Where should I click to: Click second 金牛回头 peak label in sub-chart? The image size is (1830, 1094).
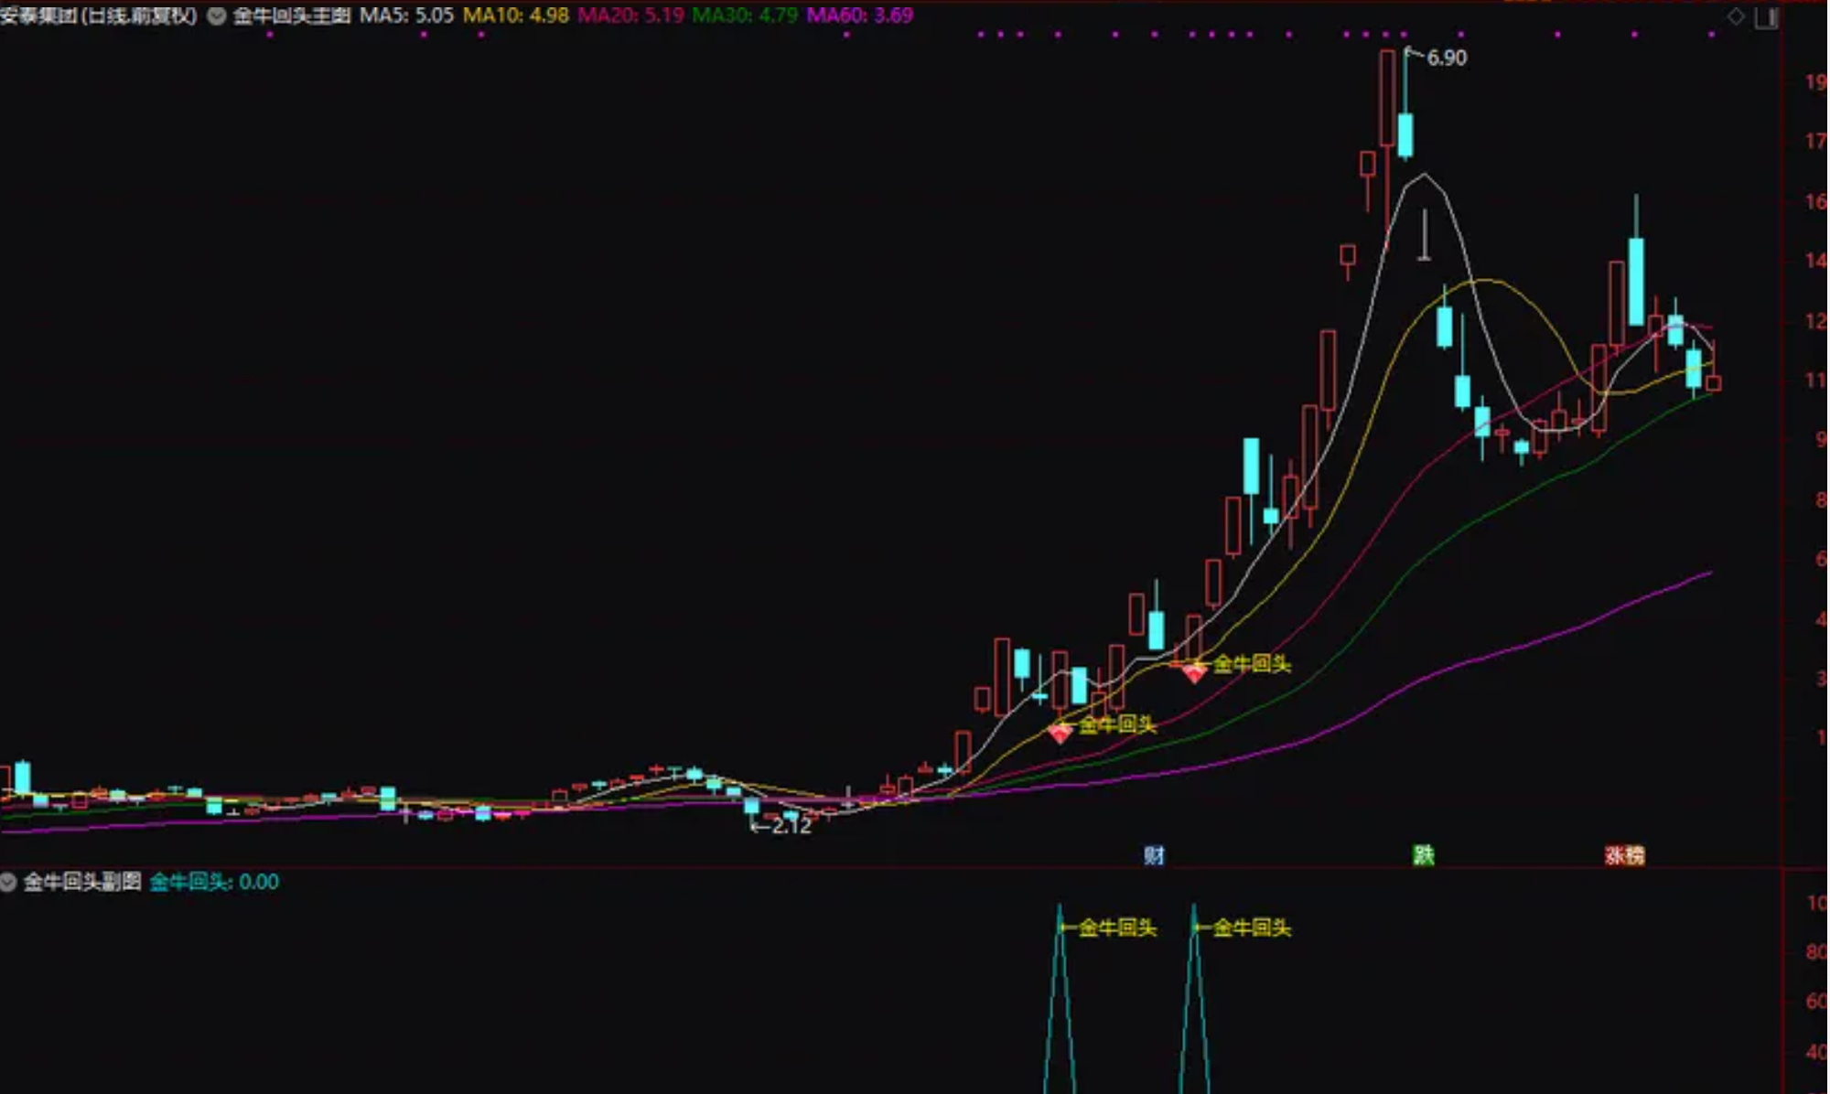[x=1251, y=928]
